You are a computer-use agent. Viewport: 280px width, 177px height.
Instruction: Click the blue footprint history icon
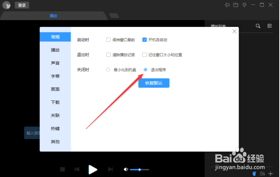(x=254, y=173)
